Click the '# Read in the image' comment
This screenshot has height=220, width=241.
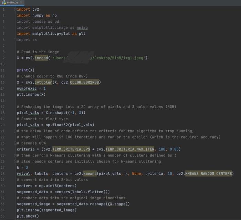pos(38,52)
